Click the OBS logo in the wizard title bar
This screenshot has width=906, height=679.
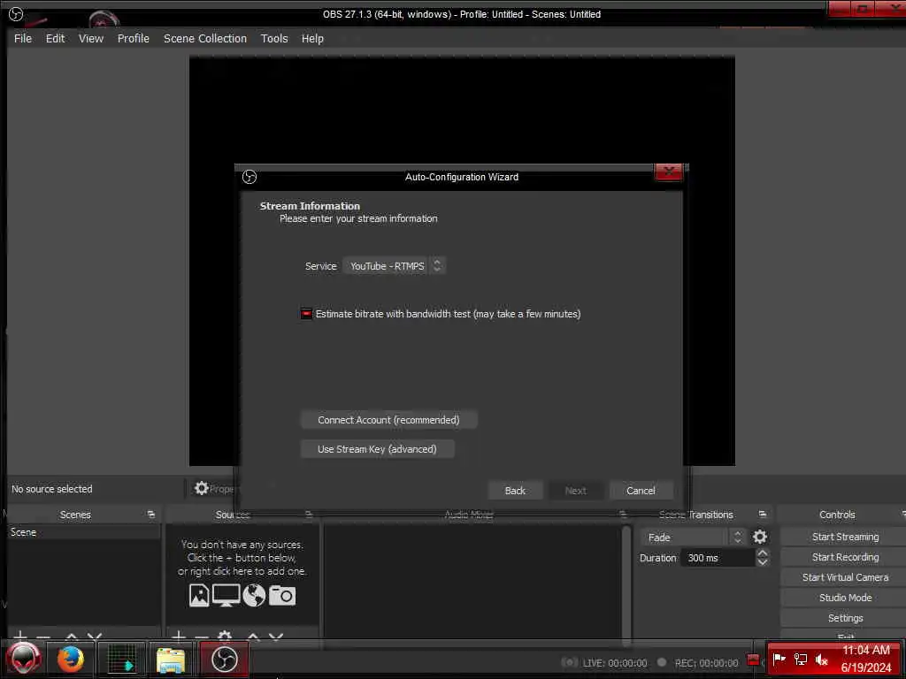(249, 177)
